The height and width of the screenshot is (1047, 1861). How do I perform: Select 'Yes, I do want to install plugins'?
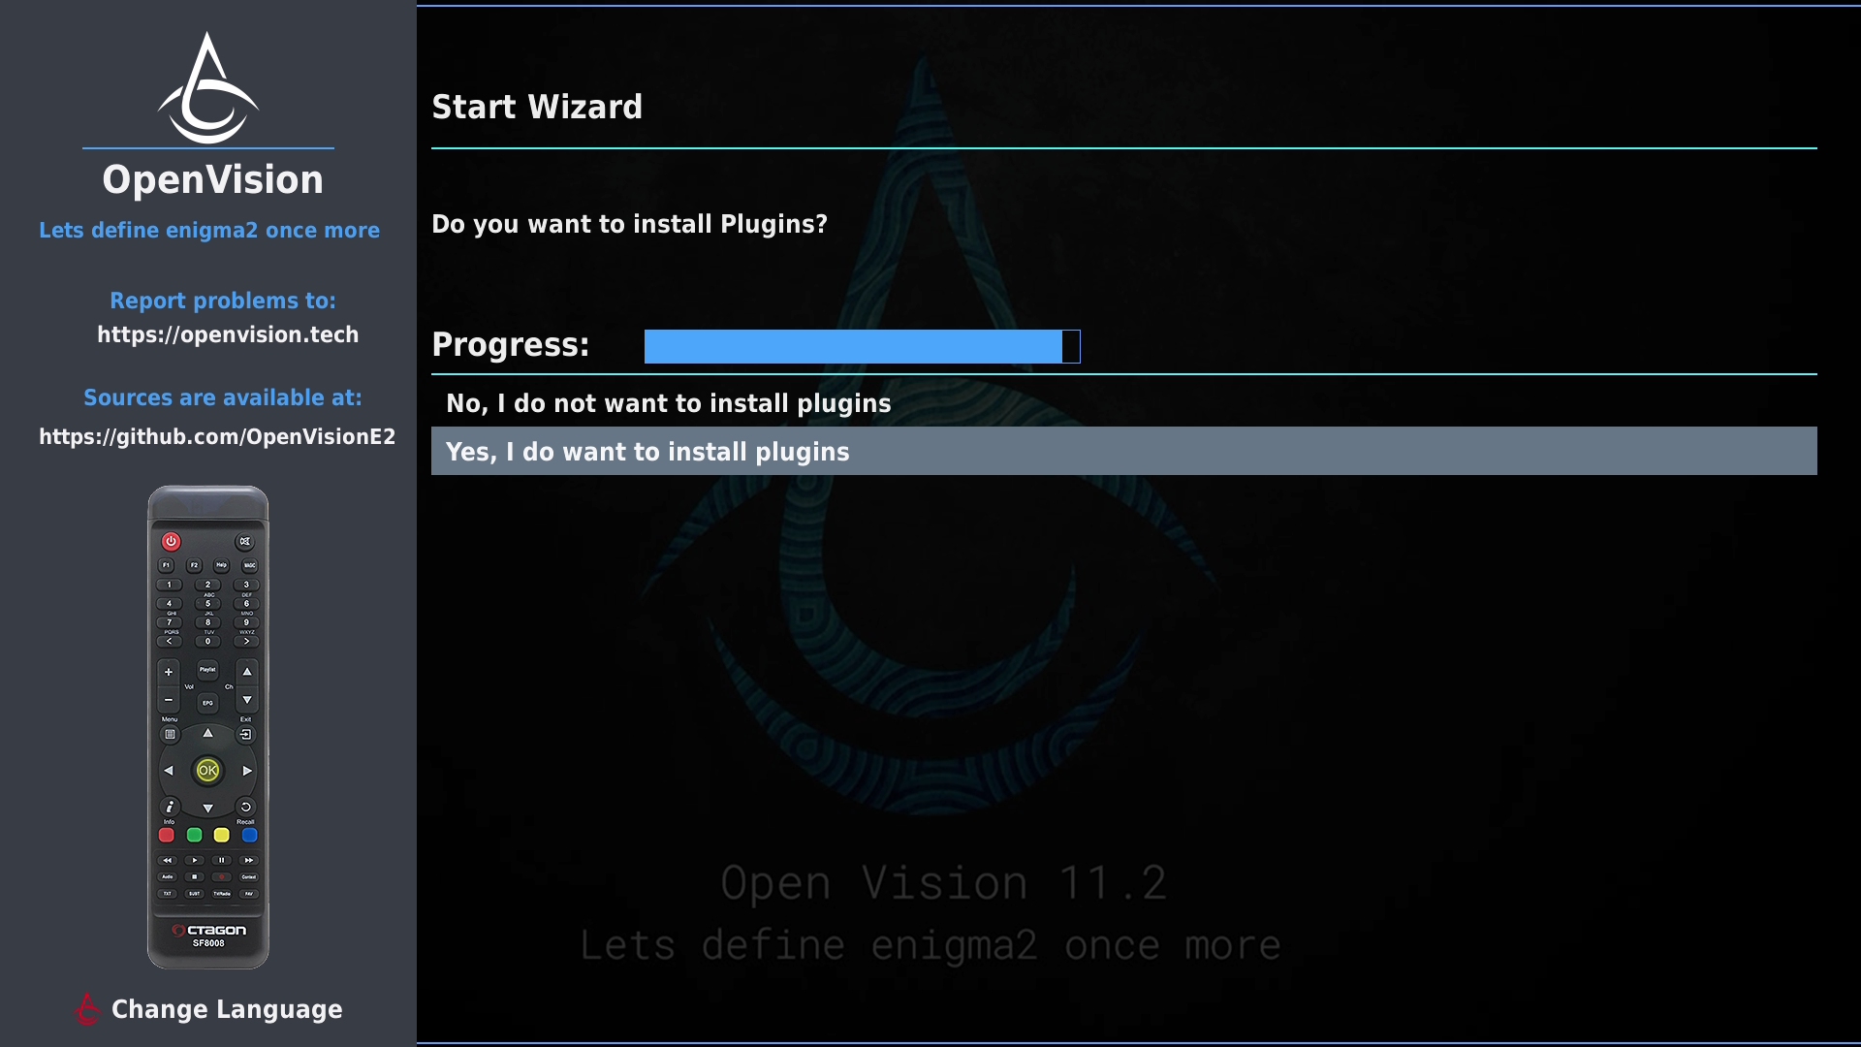tap(1124, 451)
